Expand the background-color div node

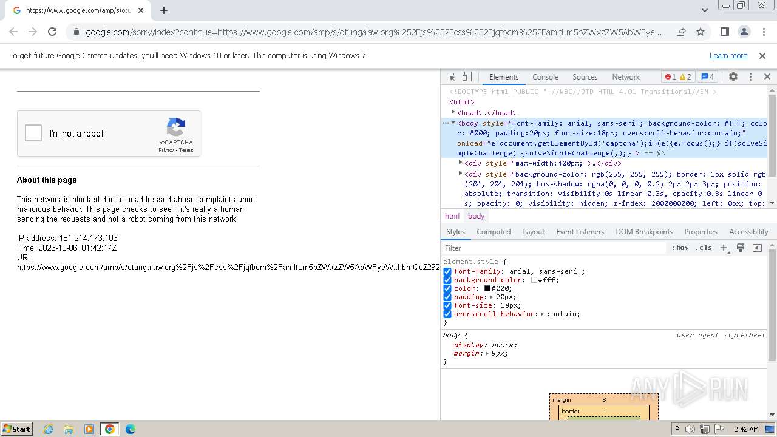(x=460, y=174)
